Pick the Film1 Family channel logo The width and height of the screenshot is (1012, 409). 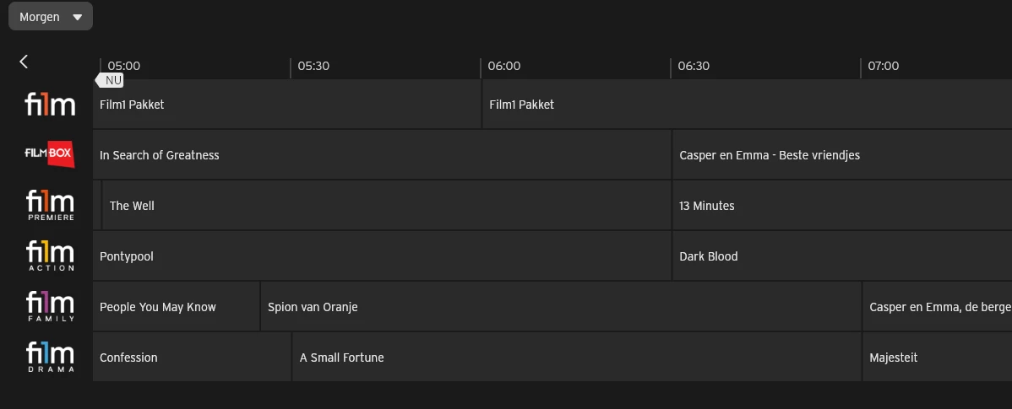[50, 307]
